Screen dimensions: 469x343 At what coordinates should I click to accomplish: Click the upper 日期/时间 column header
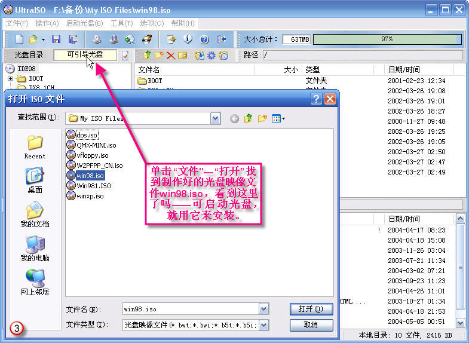click(419, 70)
